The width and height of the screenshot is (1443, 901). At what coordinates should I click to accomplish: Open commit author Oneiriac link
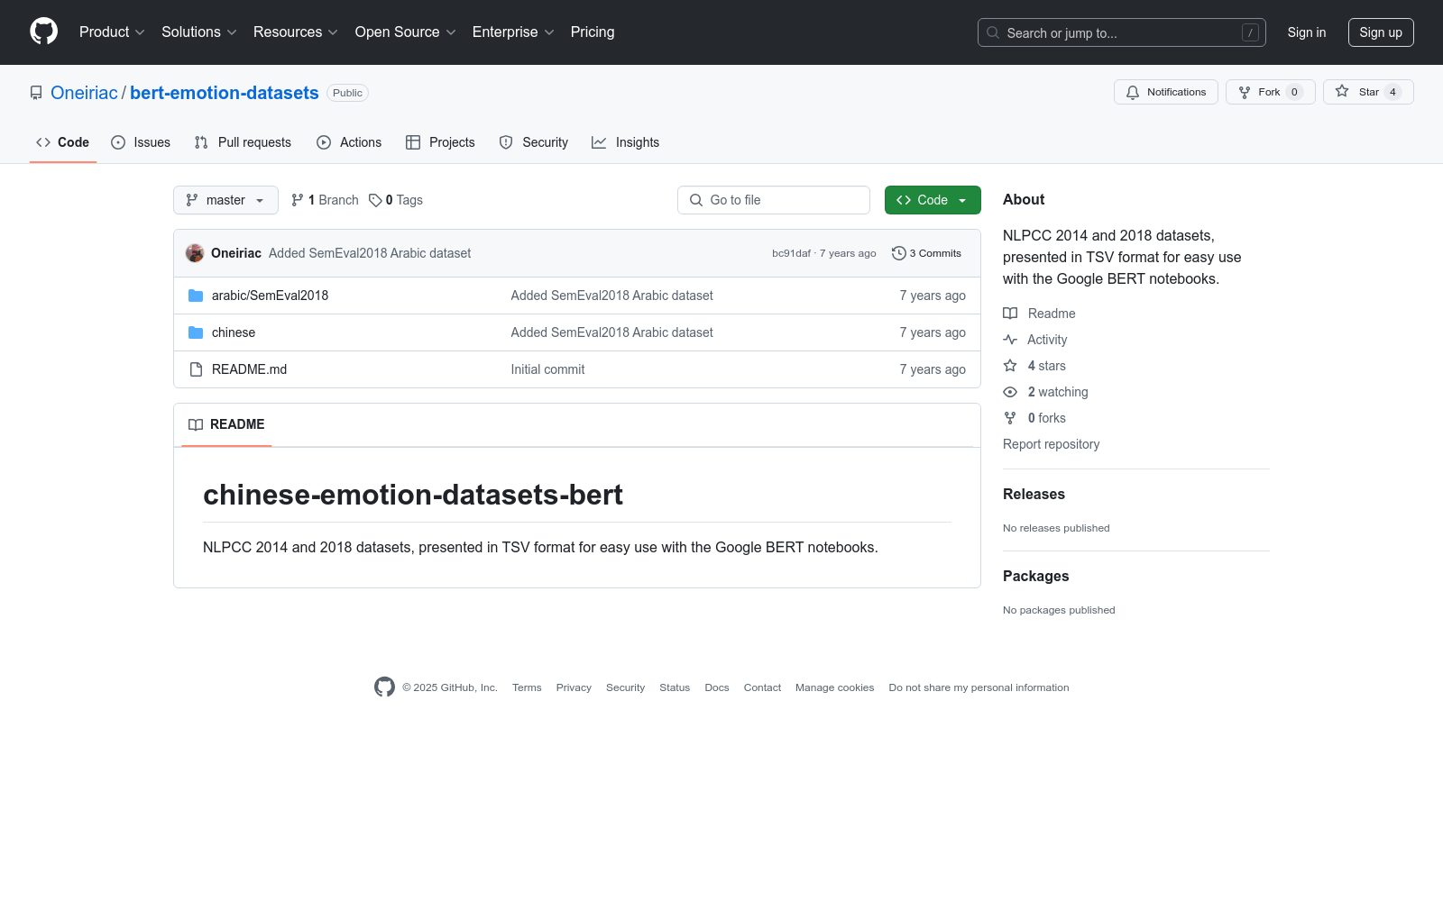pyautogui.click(x=236, y=253)
